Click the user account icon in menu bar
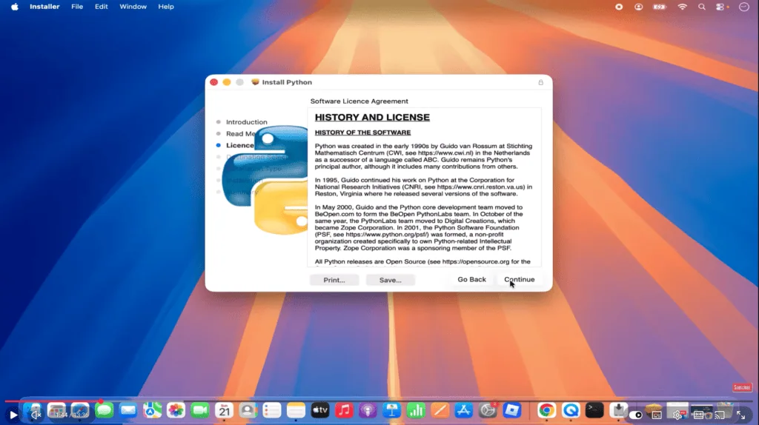Viewport: 759px width, 425px height. coord(638,7)
